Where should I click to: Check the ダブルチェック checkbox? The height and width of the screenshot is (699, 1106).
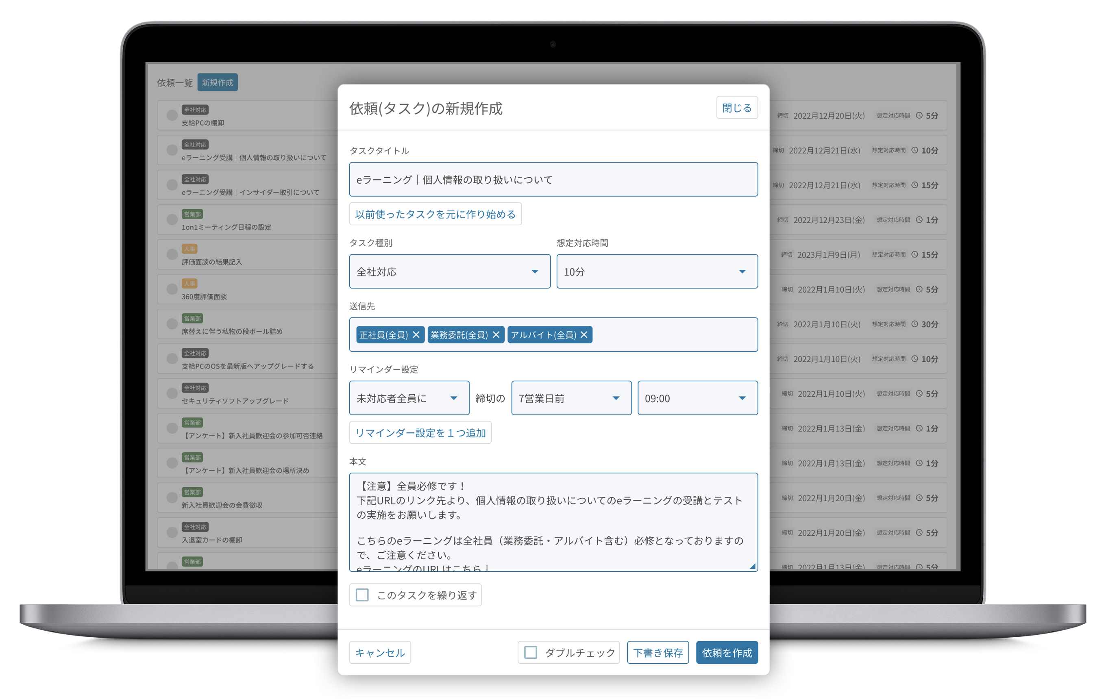click(x=531, y=652)
